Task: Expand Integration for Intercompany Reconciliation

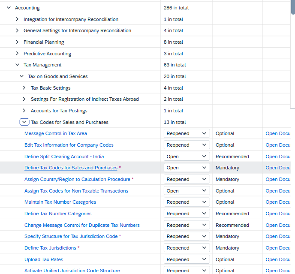Action: [17, 19]
